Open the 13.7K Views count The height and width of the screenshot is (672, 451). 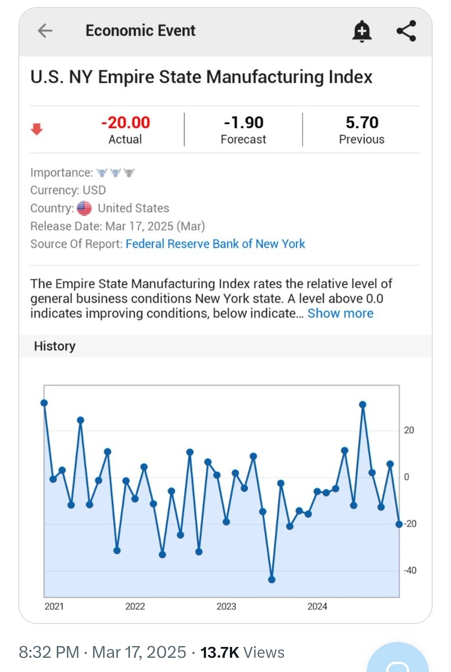click(242, 652)
